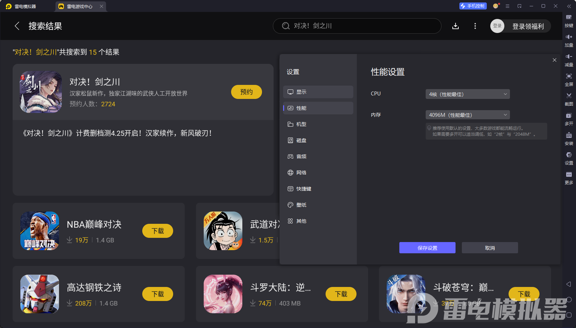Click the 斗破苍穹 game icon

(x=406, y=294)
